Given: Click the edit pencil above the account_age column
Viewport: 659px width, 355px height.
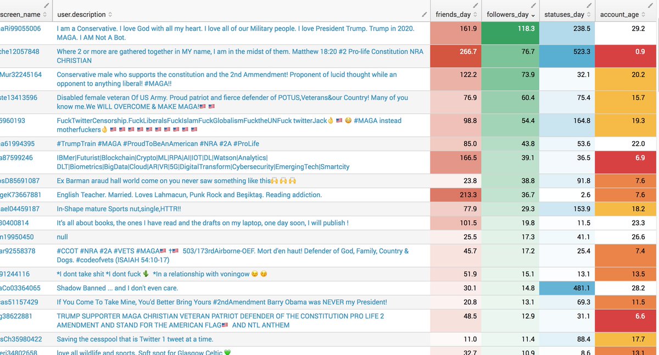Looking at the screenshot, I should 649,6.
